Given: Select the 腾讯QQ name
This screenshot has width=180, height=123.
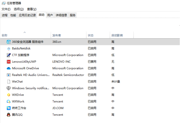Looking at the screenshot, I should click(x=17, y=115).
